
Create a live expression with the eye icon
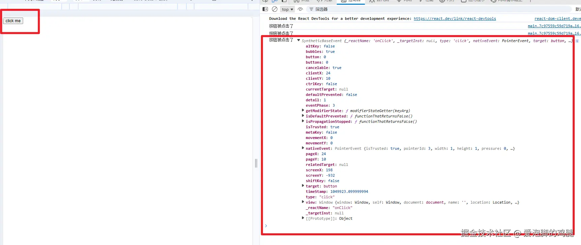pyautogui.click(x=300, y=9)
